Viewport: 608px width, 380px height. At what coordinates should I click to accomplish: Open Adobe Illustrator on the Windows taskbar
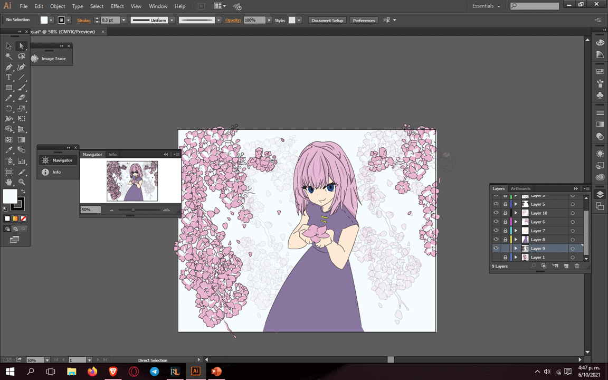196,371
